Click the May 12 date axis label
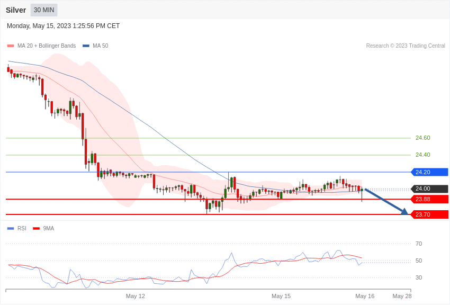Screen dimensions: 450x305 pyautogui.click(x=136, y=296)
